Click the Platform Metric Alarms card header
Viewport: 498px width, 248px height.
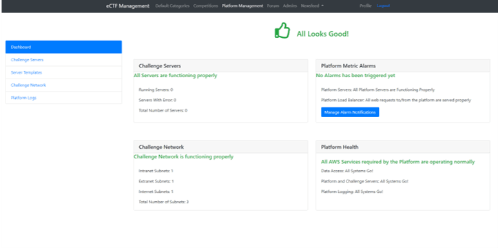(403, 65)
